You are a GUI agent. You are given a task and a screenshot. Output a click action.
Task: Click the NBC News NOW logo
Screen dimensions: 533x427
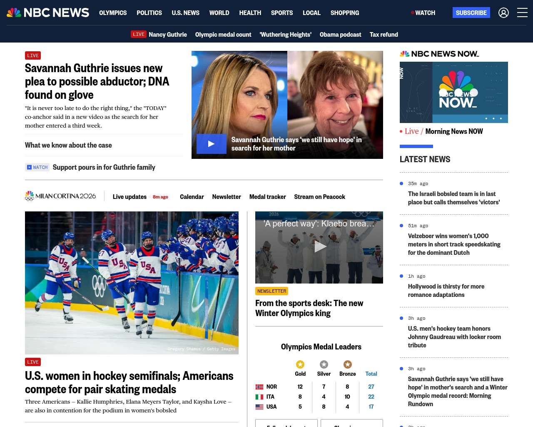coord(439,54)
